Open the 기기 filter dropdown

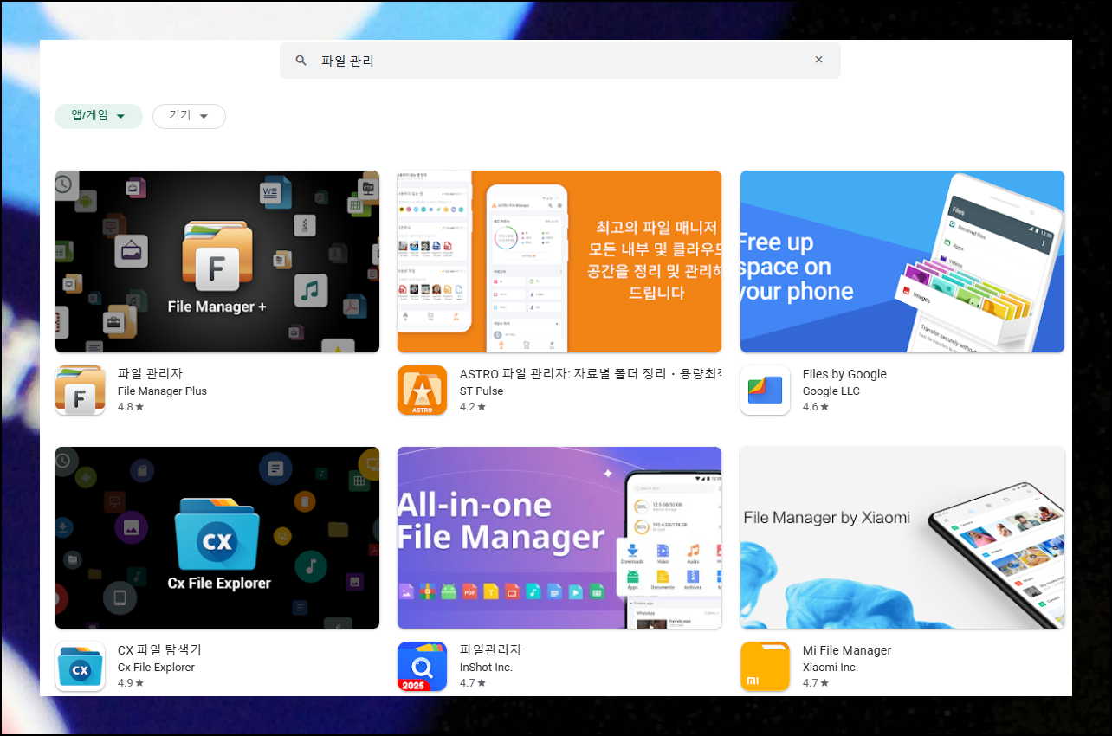click(189, 116)
